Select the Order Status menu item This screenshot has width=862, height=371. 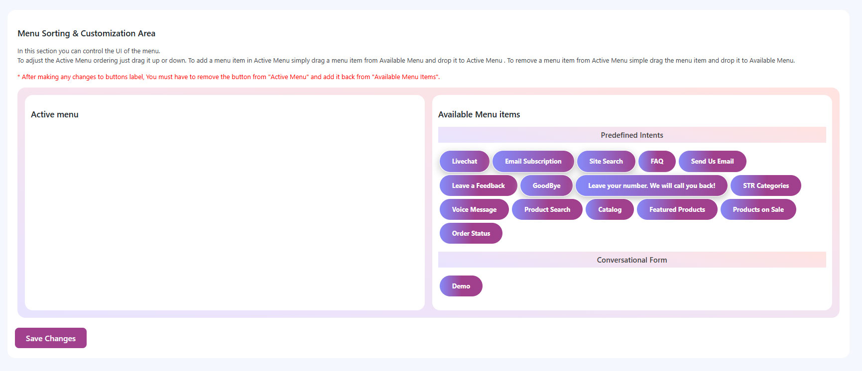coord(471,233)
